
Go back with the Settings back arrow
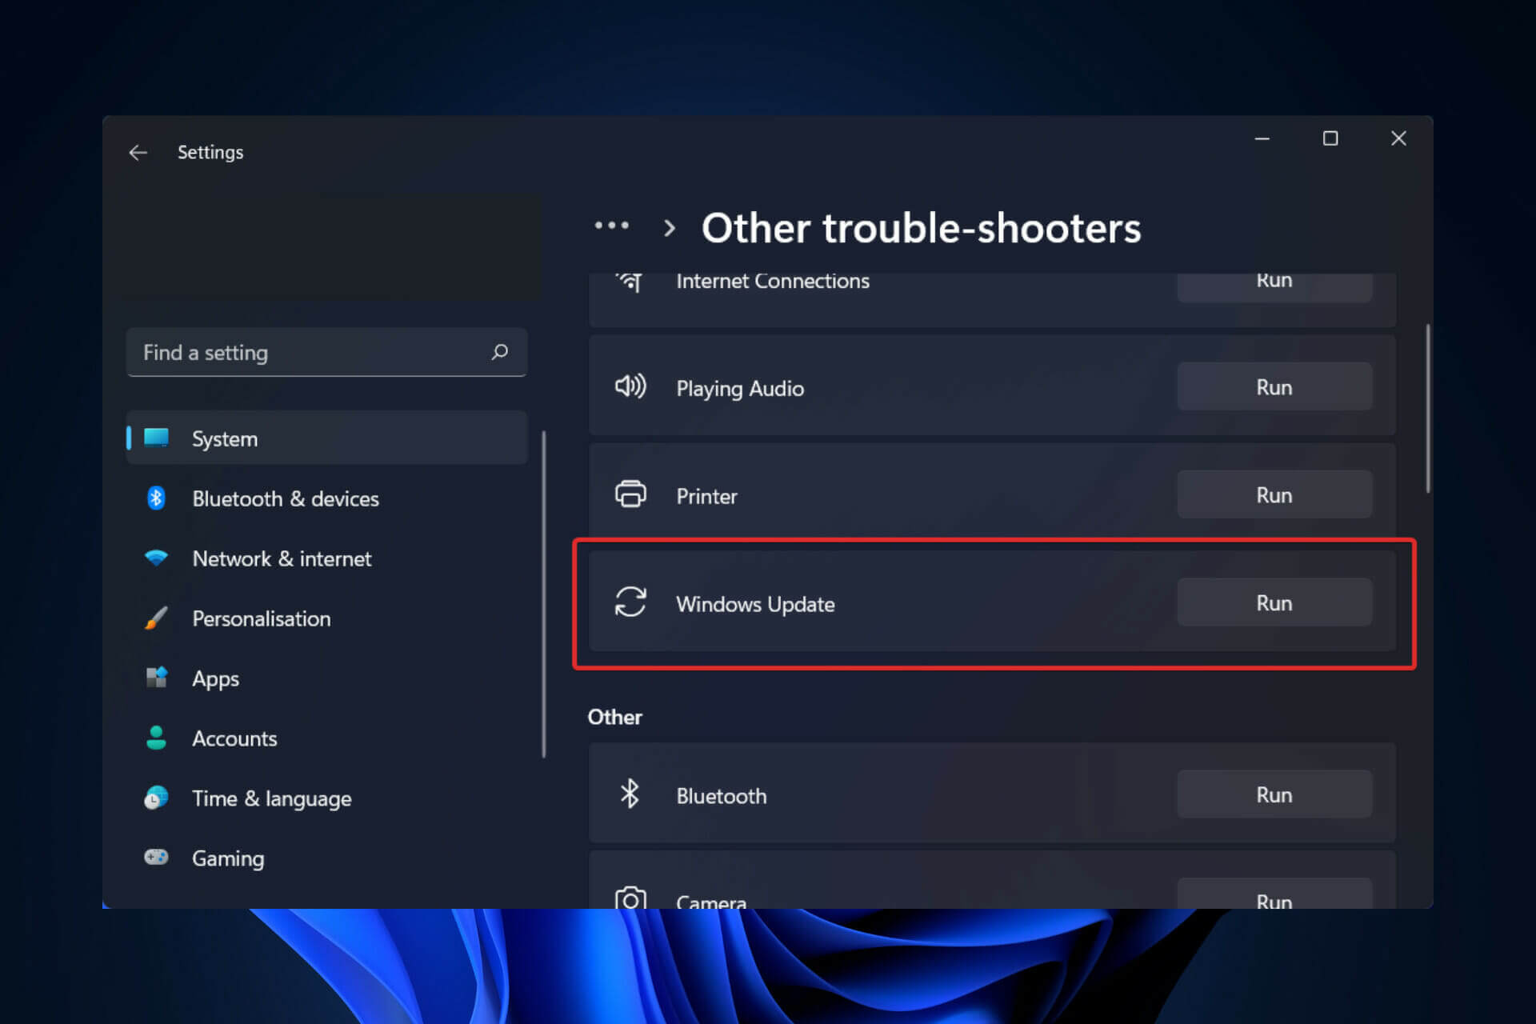click(x=138, y=152)
